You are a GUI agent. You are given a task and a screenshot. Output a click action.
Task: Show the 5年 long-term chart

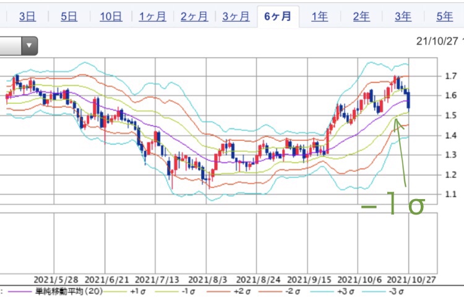[444, 17]
